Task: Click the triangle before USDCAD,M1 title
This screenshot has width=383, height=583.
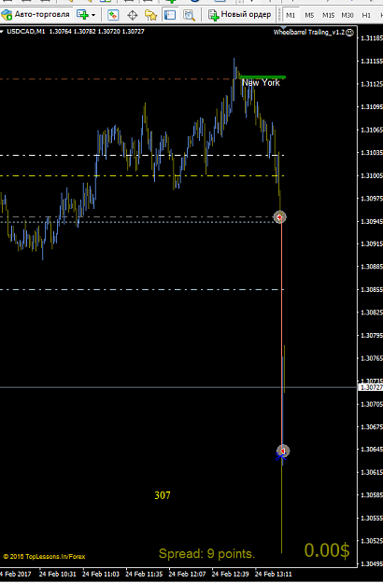Action: (x=2, y=32)
